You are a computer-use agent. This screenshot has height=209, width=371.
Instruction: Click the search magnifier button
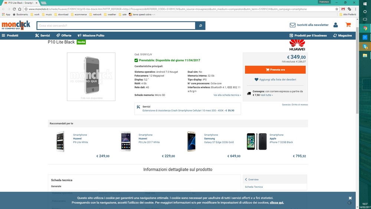pos(200,26)
